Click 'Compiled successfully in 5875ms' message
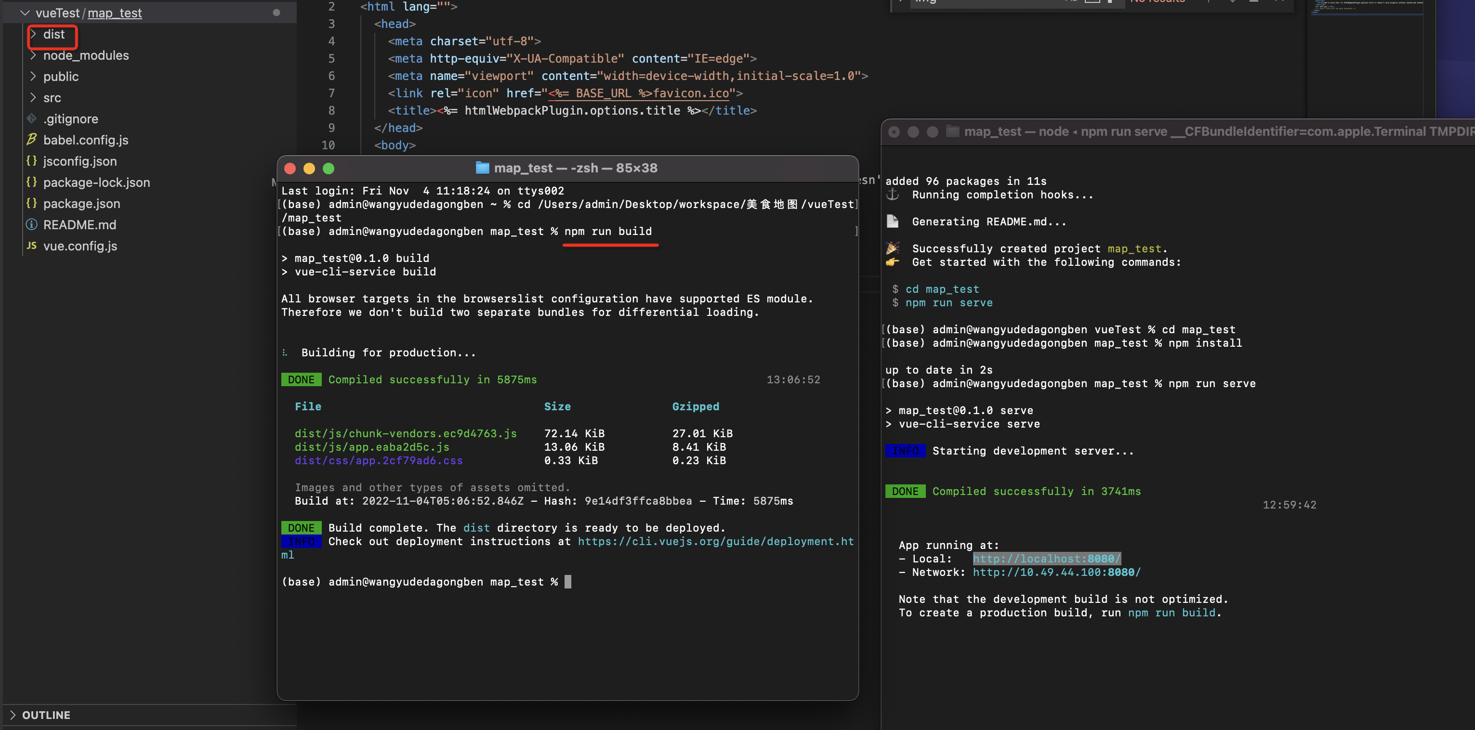The height and width of the screenshot is (730, 1475). pos(432,379)
